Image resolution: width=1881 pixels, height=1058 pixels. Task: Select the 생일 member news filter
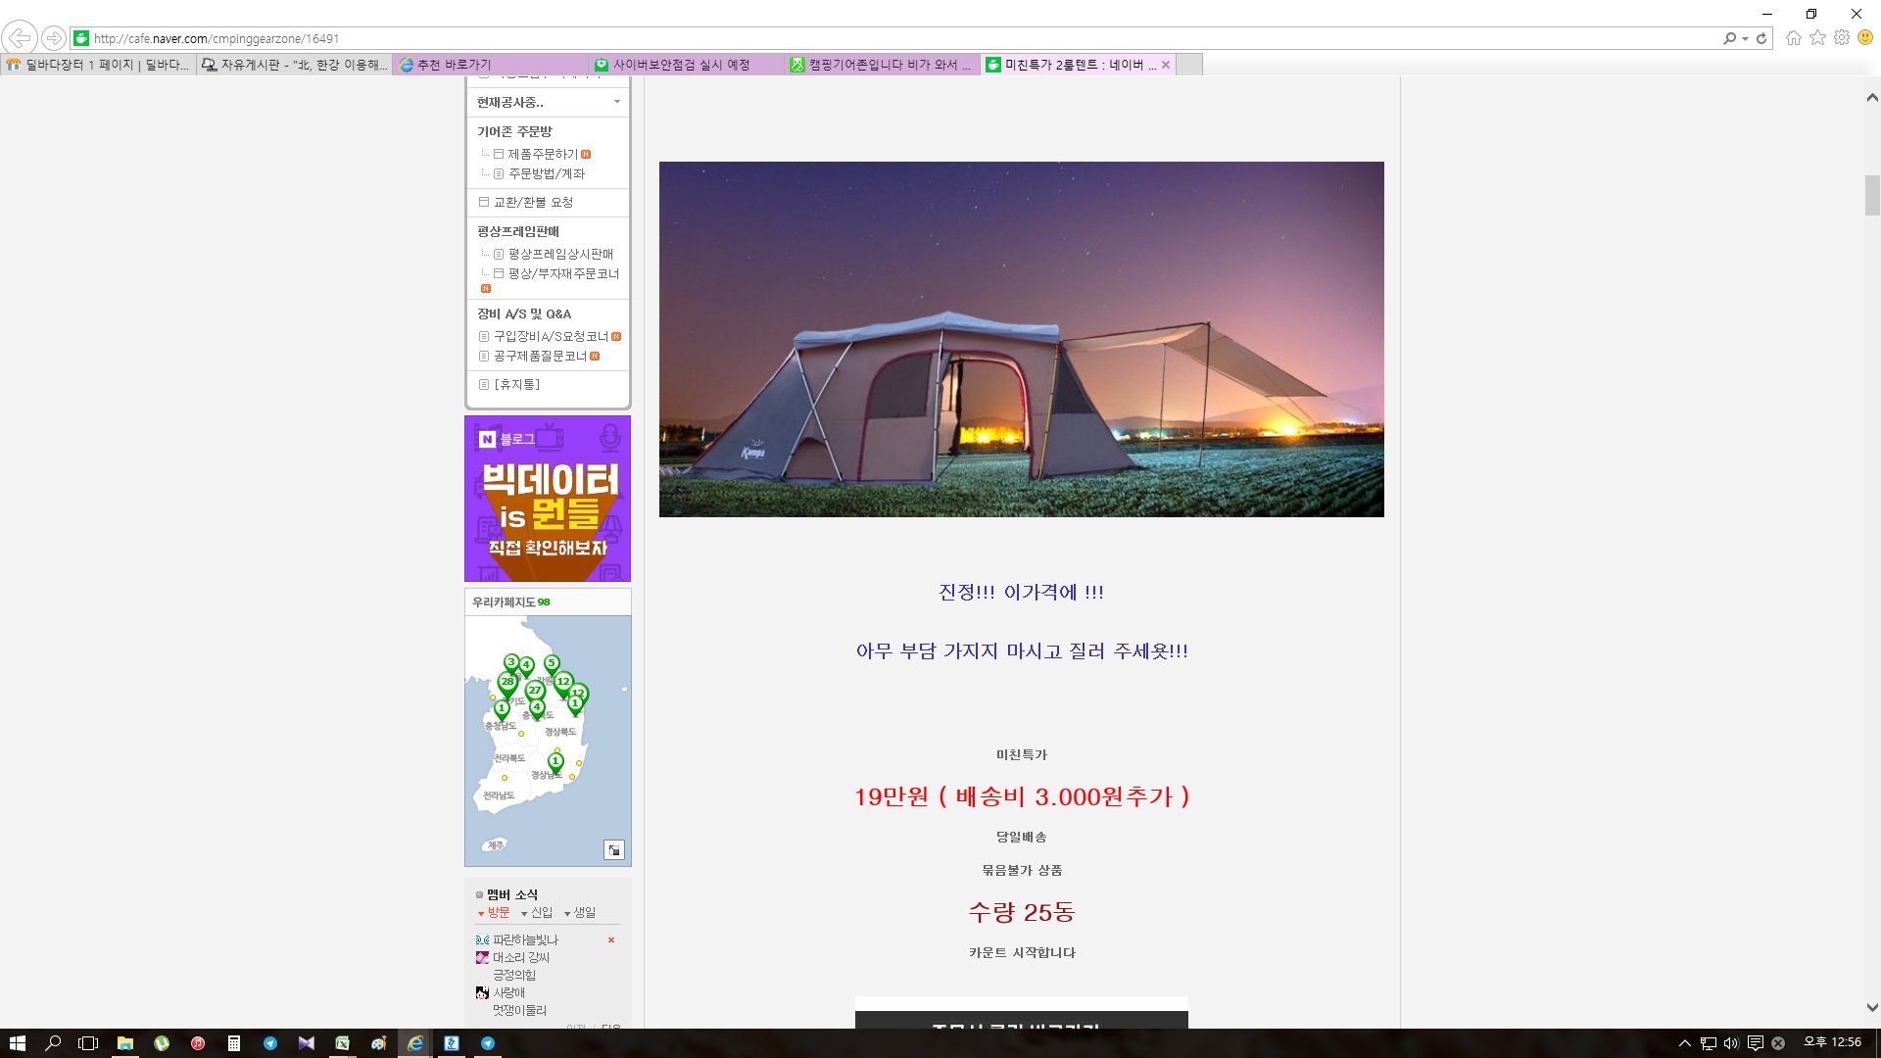584,912
